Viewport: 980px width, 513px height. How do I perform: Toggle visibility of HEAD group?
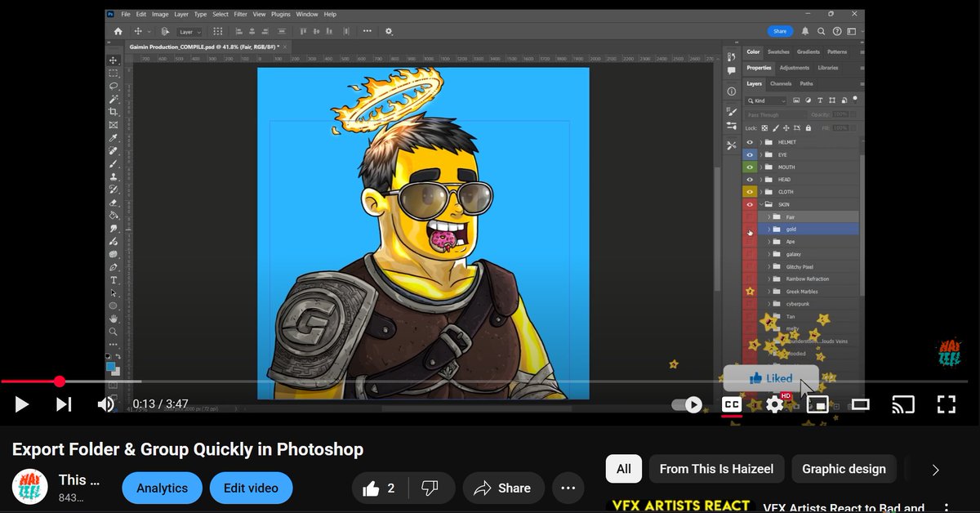coord(750,180)
